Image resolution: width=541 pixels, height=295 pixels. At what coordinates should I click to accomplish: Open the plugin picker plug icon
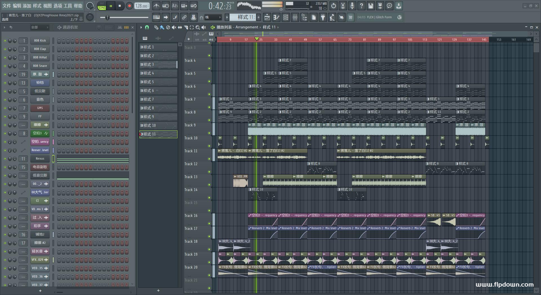tap(323, 17)
